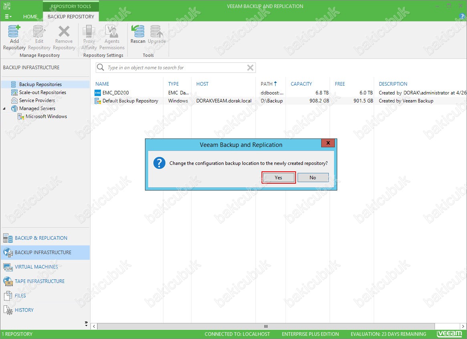This screenshot has height=339, width=467.
Task: Click the Connected to Localhost status
Action: (237, 334)
